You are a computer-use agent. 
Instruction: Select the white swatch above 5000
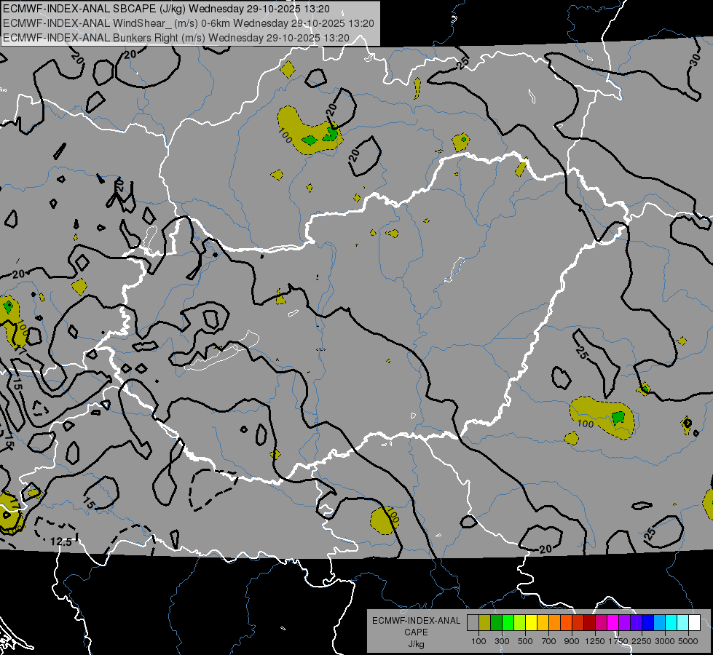click(694, 623)
